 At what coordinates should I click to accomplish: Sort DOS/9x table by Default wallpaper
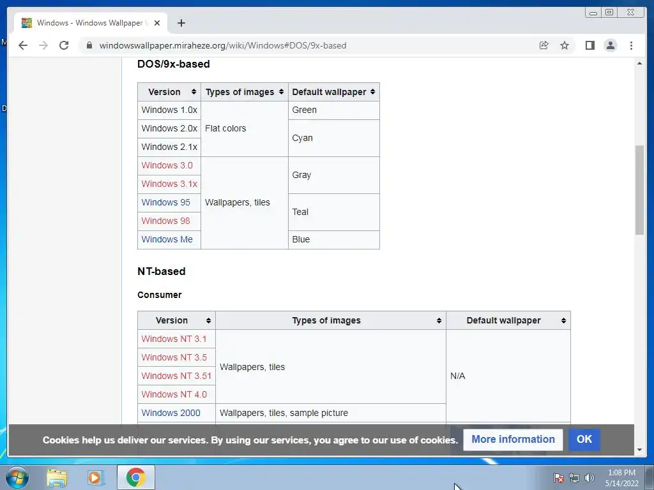coord(333,92)
